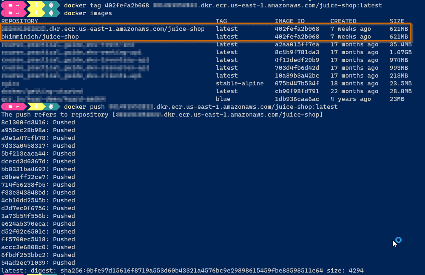This screenshot has height=275, width=425.
Task: Click the bkimminich/juice-shop repository name
Action: [40, 37]
